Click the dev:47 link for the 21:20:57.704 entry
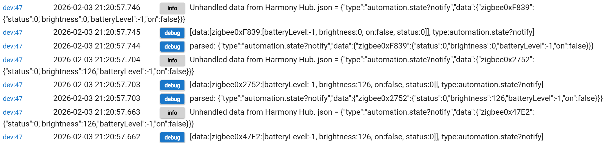This screenshot has width=610, height=143. tap(13, 60)
